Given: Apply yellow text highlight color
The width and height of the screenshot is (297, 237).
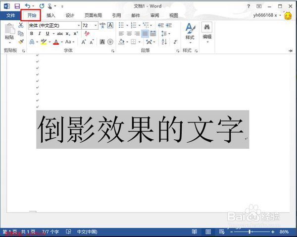Looking at the screenshot, I should 44,42.
